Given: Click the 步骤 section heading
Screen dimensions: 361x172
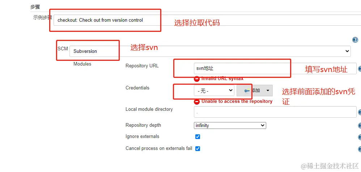Looking at the screenshot, I should click(x=35, y=7).
